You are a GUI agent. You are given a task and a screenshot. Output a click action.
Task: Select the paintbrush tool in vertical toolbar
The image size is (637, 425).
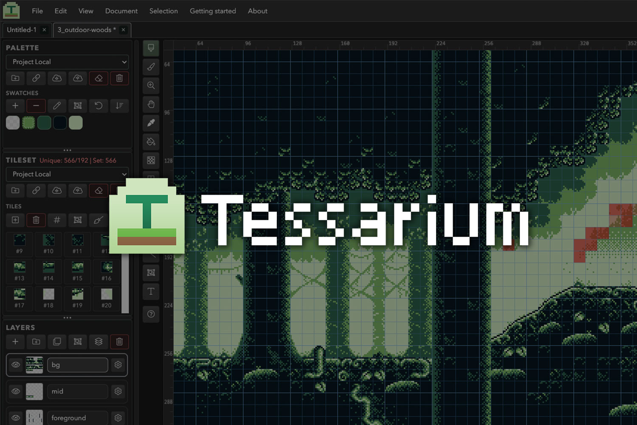point(151,67)
